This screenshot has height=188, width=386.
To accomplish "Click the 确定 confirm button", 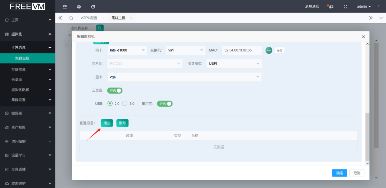I will click(340, 173).
